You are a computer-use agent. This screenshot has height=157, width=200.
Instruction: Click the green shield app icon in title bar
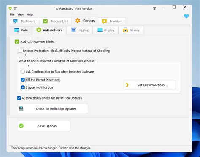click(x=10, y=8)
